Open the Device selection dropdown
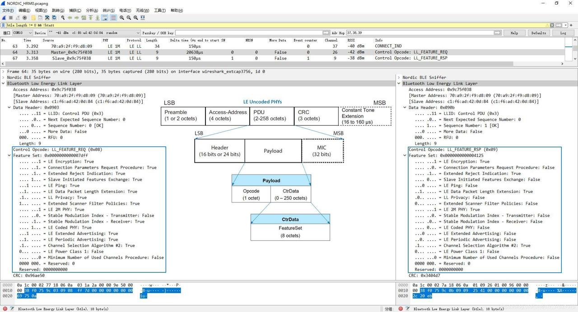The height and width of the screenshot is (312, 578). [94, 33]
